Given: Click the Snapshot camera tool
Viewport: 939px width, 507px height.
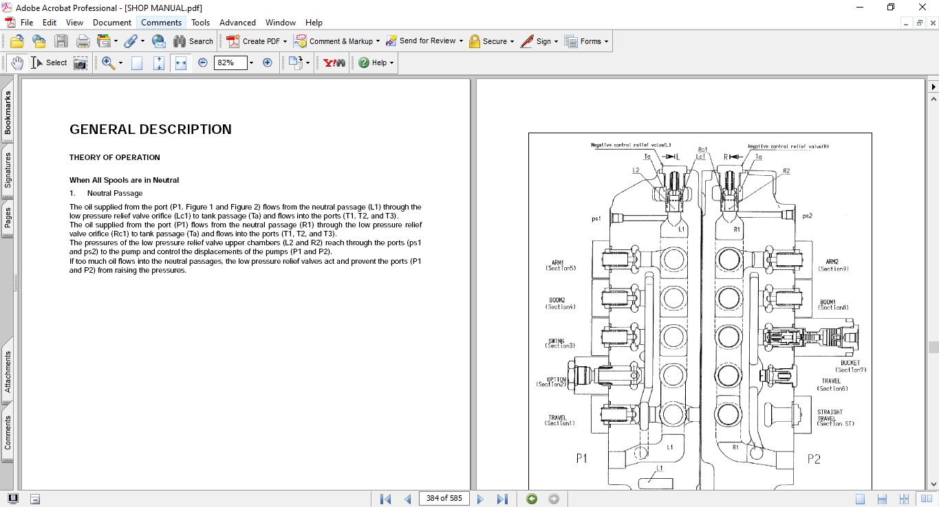Looking at the screenshot, I should click(x=80, y=63).
